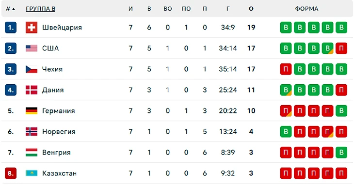Screen dimensions: 354x185
Task: Click the first red П badge for Чехия
Action: 286,69
